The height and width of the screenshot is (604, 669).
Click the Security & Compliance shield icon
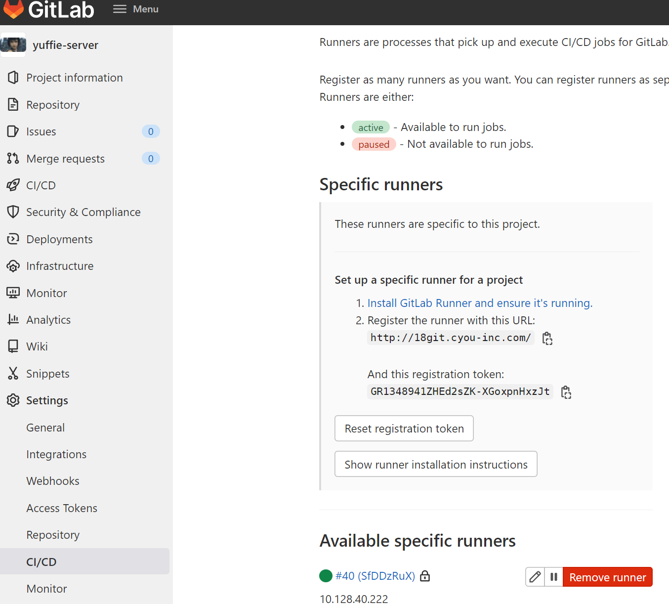tap(13, 212)
